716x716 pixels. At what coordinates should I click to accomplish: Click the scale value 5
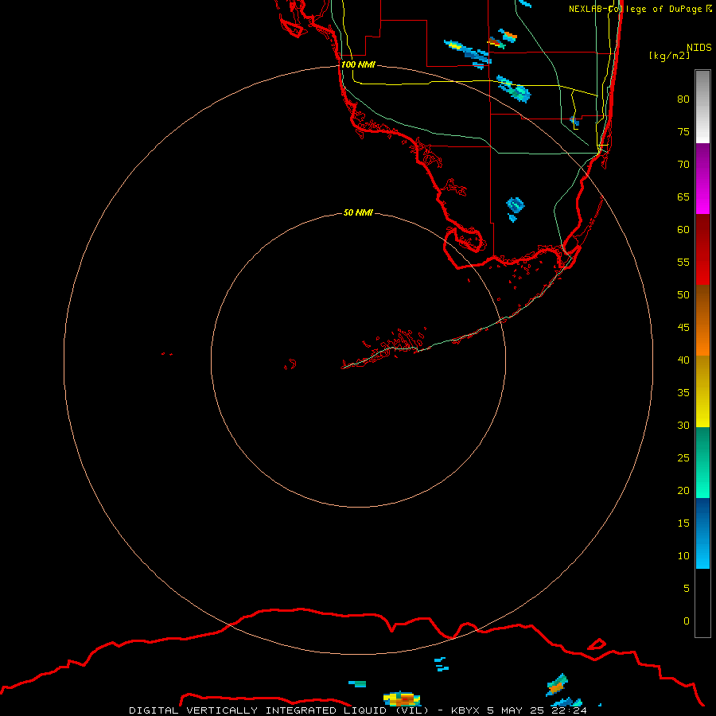coord(687,589)
